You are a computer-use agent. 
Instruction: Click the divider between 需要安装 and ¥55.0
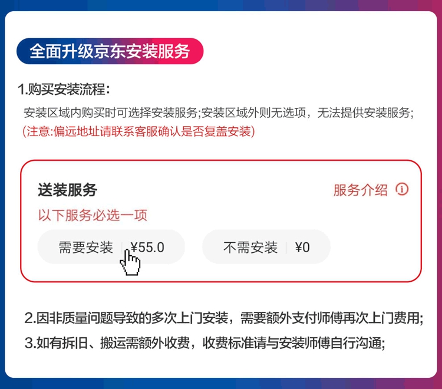[122, 248]
